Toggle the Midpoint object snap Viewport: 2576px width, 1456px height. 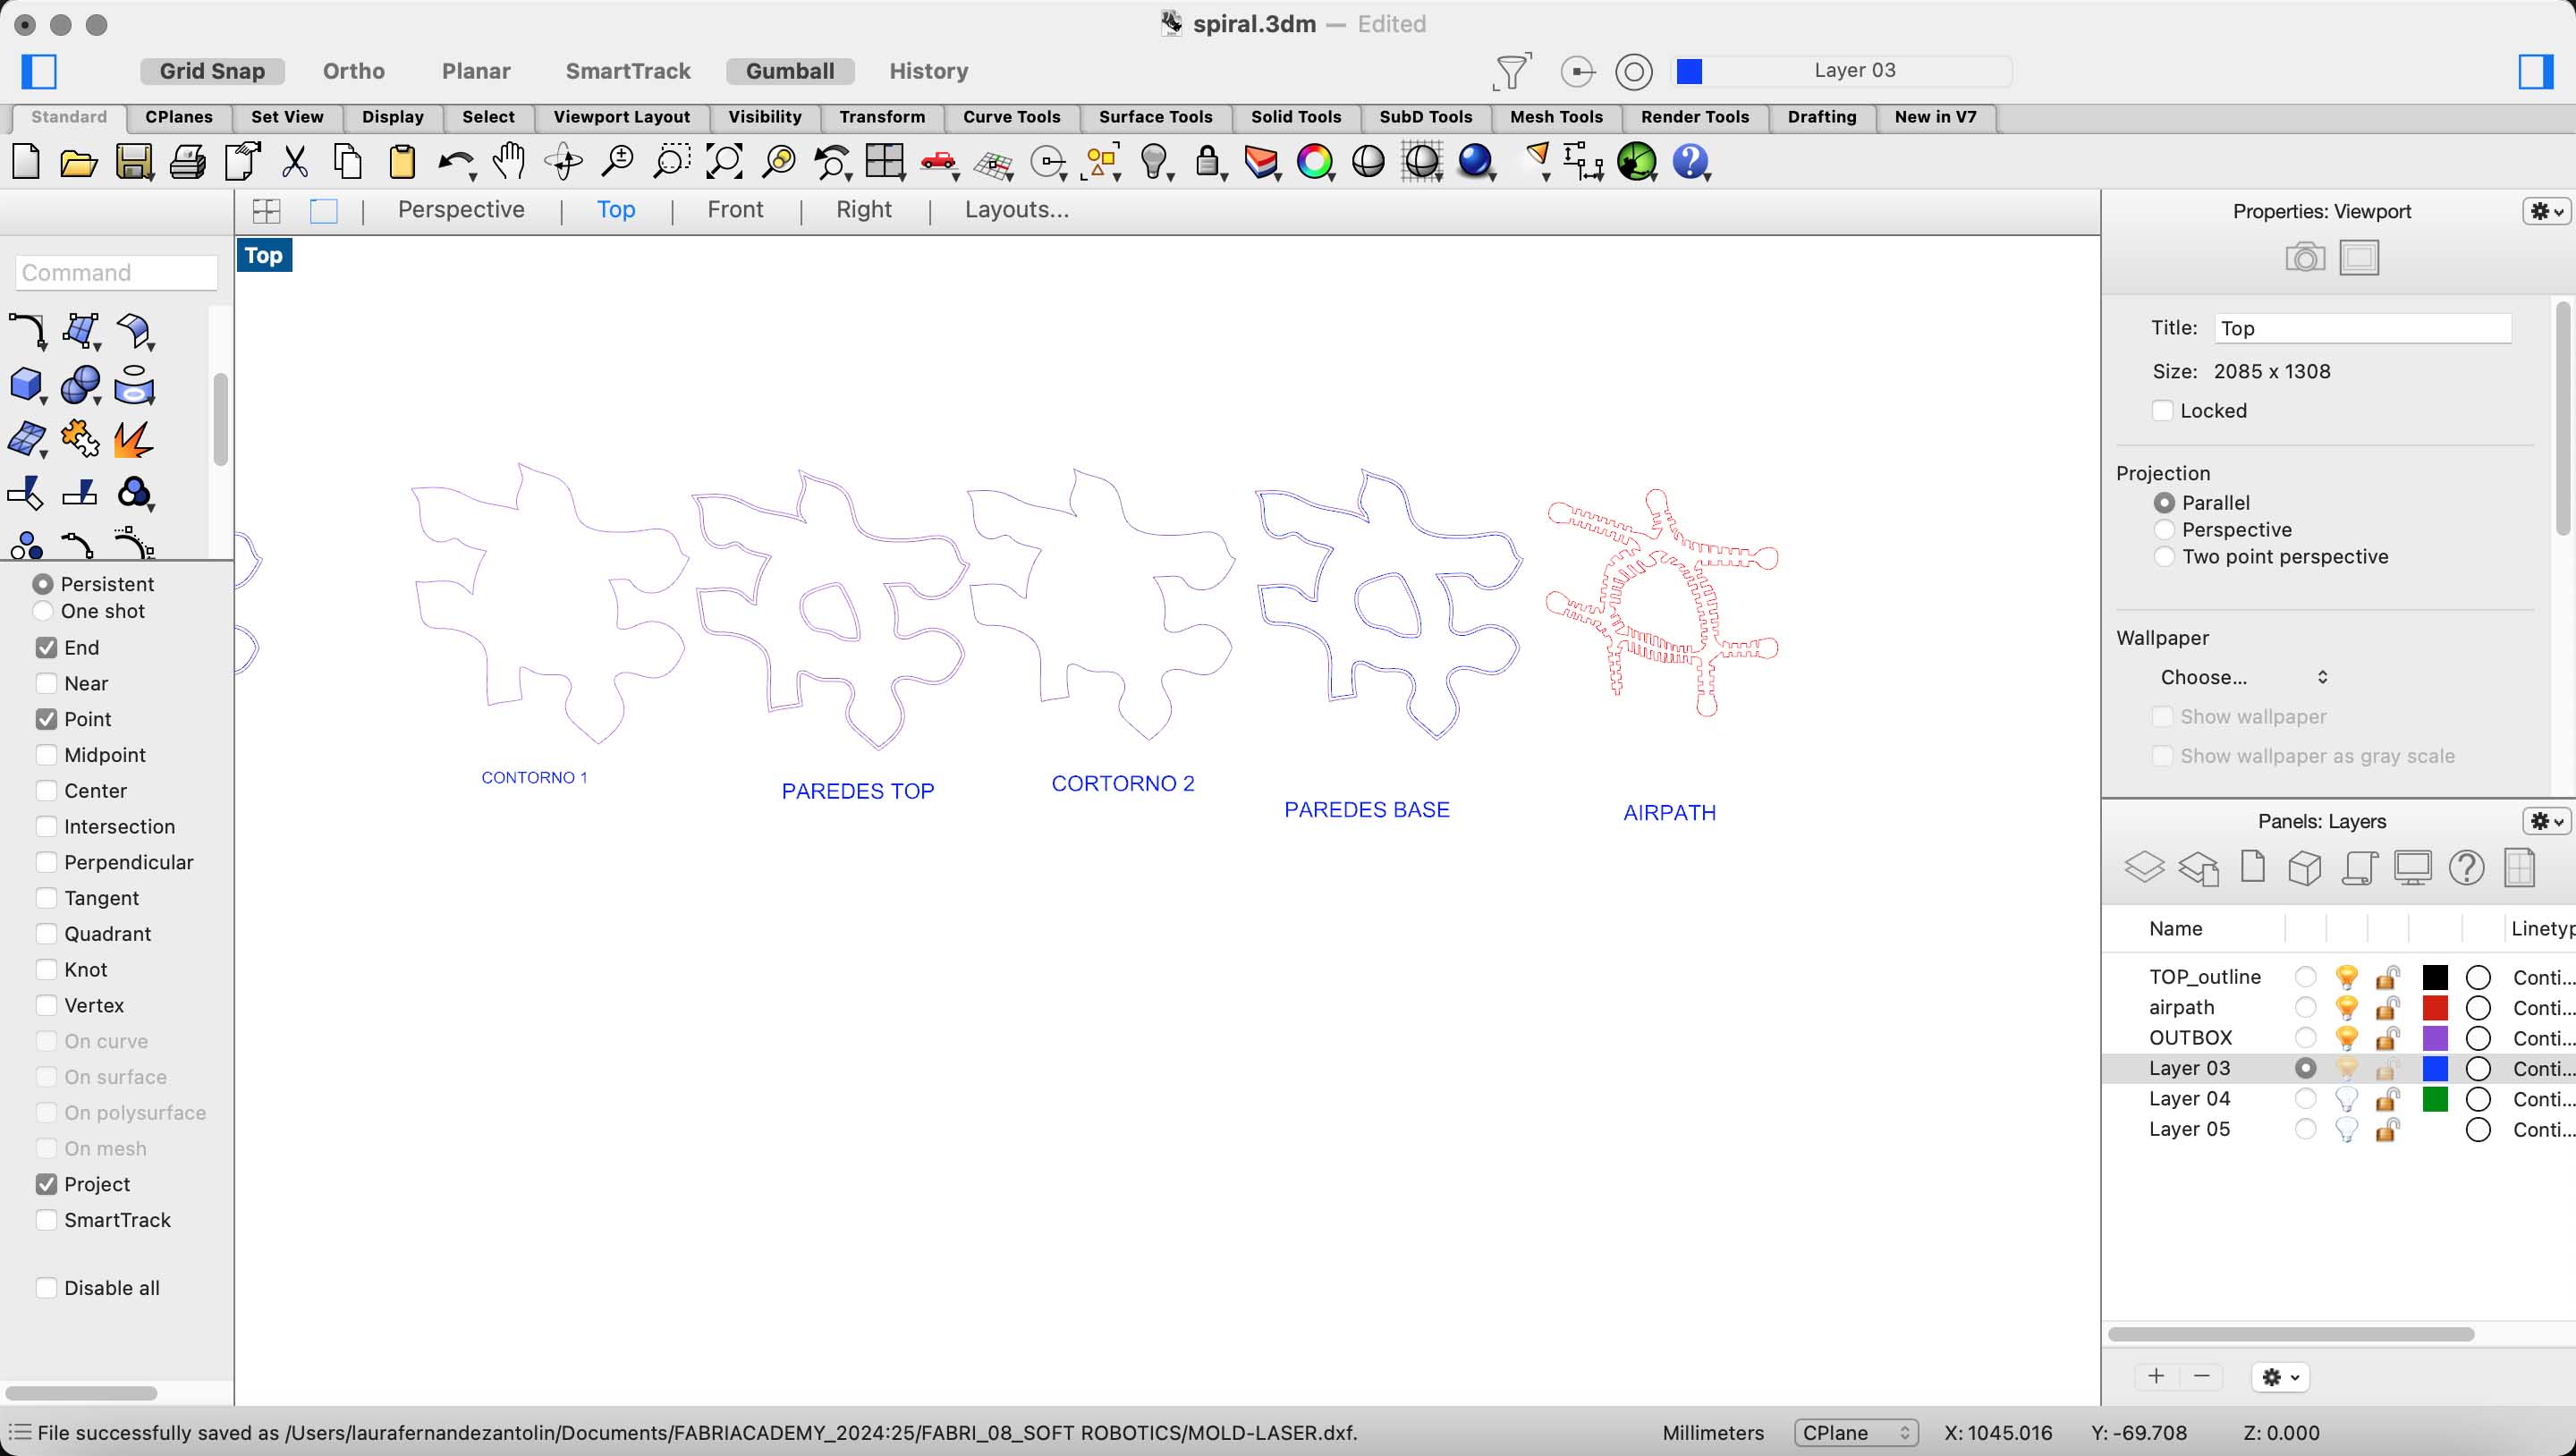click(46, 755)
